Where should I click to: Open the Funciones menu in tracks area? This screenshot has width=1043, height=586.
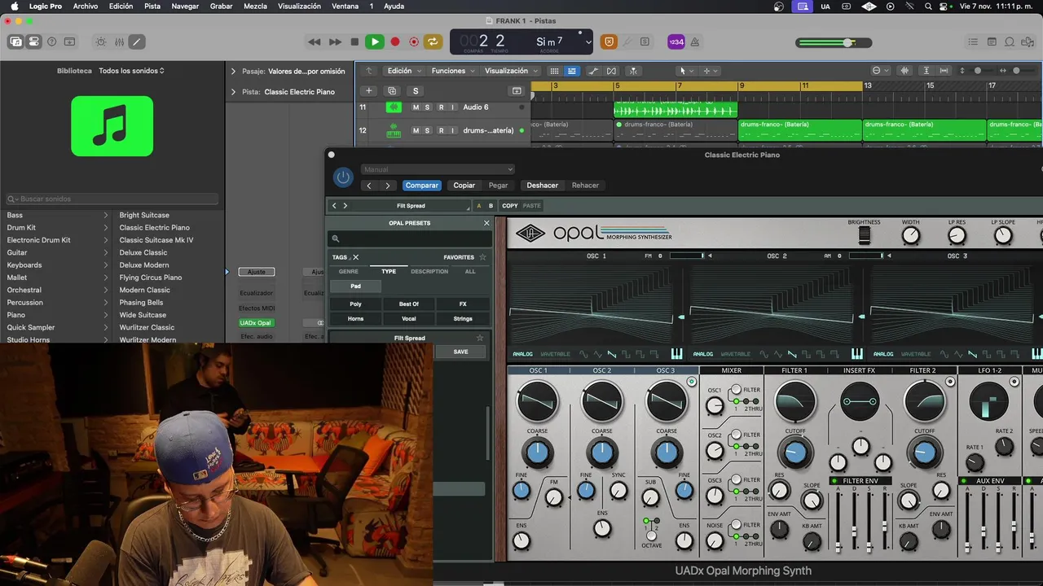(451, 71)
